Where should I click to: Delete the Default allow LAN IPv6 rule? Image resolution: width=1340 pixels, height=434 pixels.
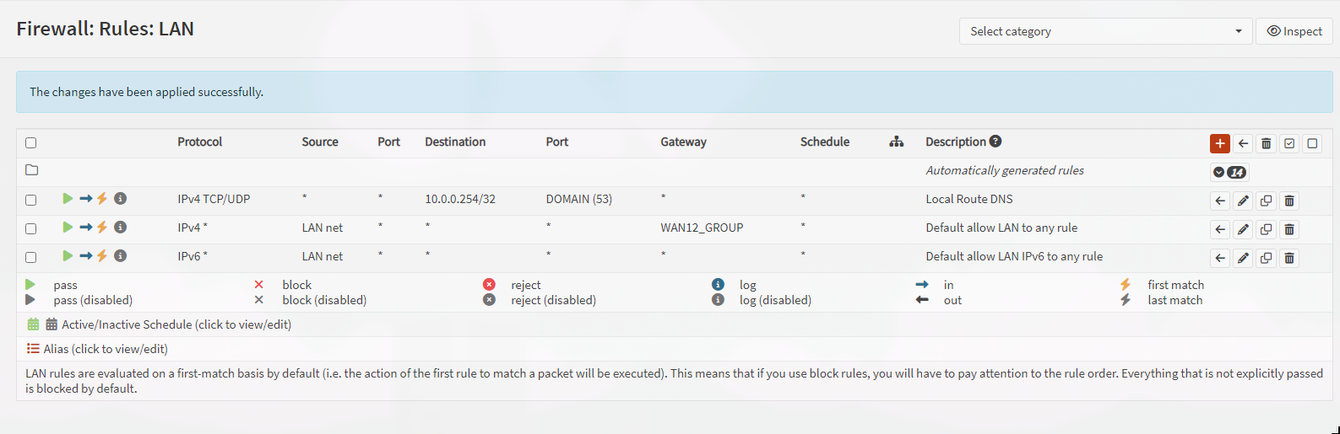pyautogui.click(x=1289, y=258)
